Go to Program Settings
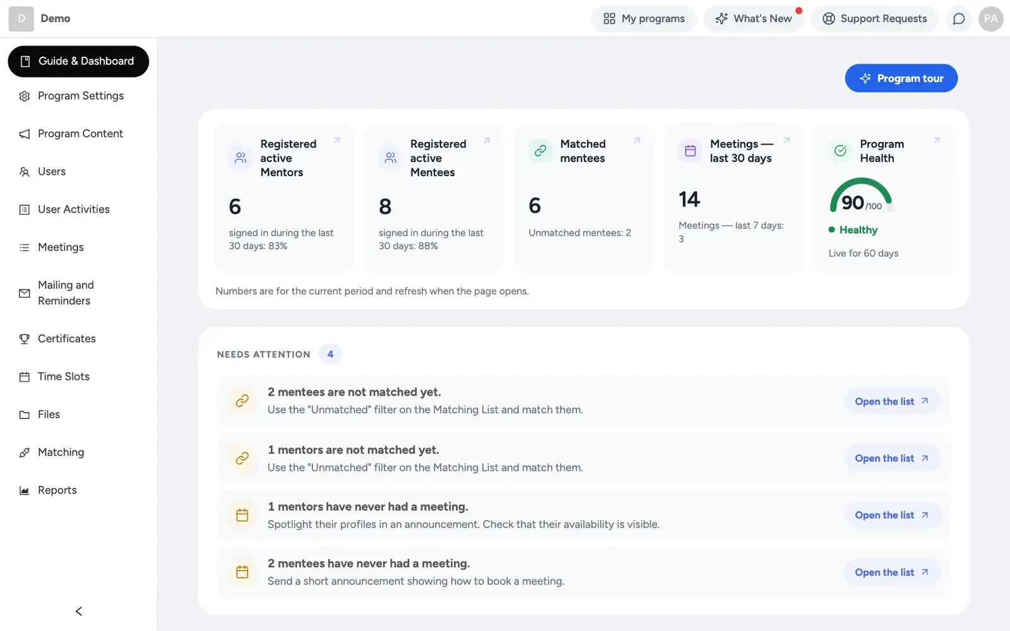This screenshot has height=631, width=1010. [78, 96]
